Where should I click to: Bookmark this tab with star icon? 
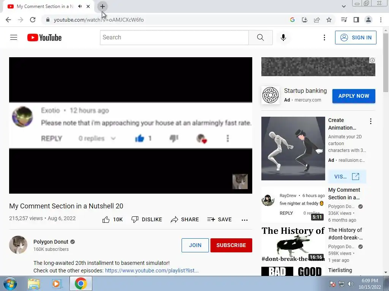tap(329, 20)
